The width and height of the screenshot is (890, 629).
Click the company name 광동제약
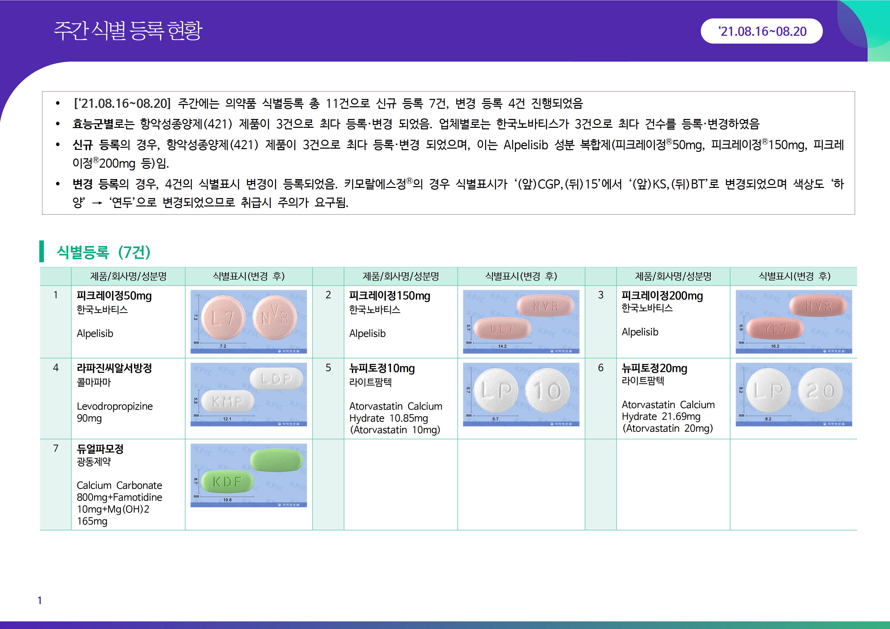pyautogui.click(x=94, y=462)
